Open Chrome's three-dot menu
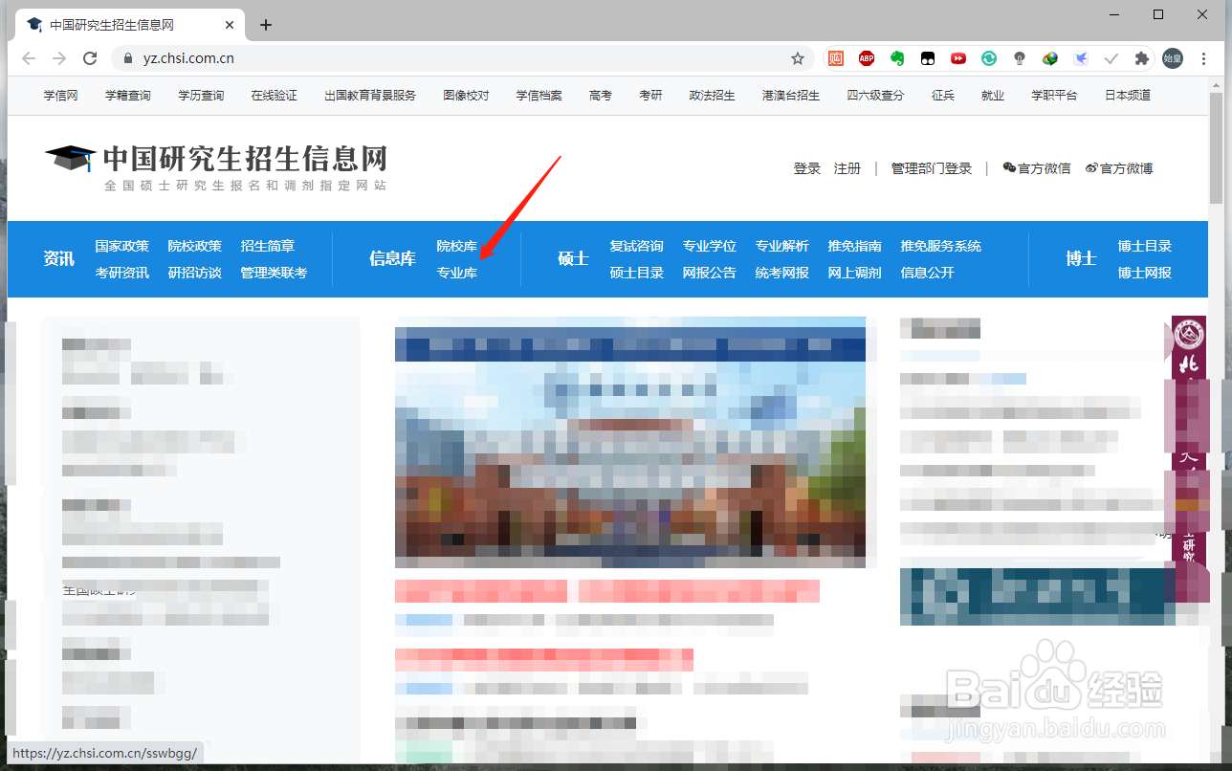1232x771 pixels. (1204, 58)
